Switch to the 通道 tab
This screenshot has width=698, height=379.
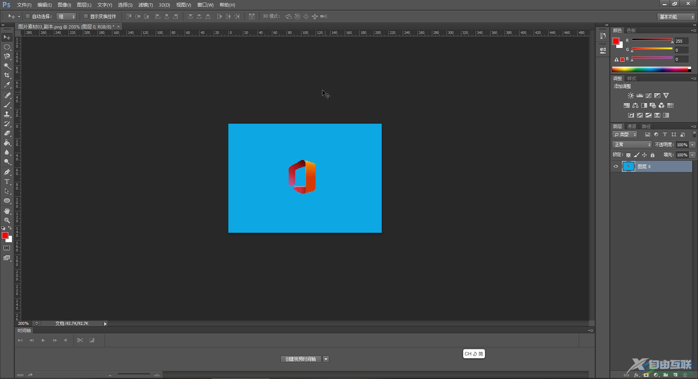632,127
